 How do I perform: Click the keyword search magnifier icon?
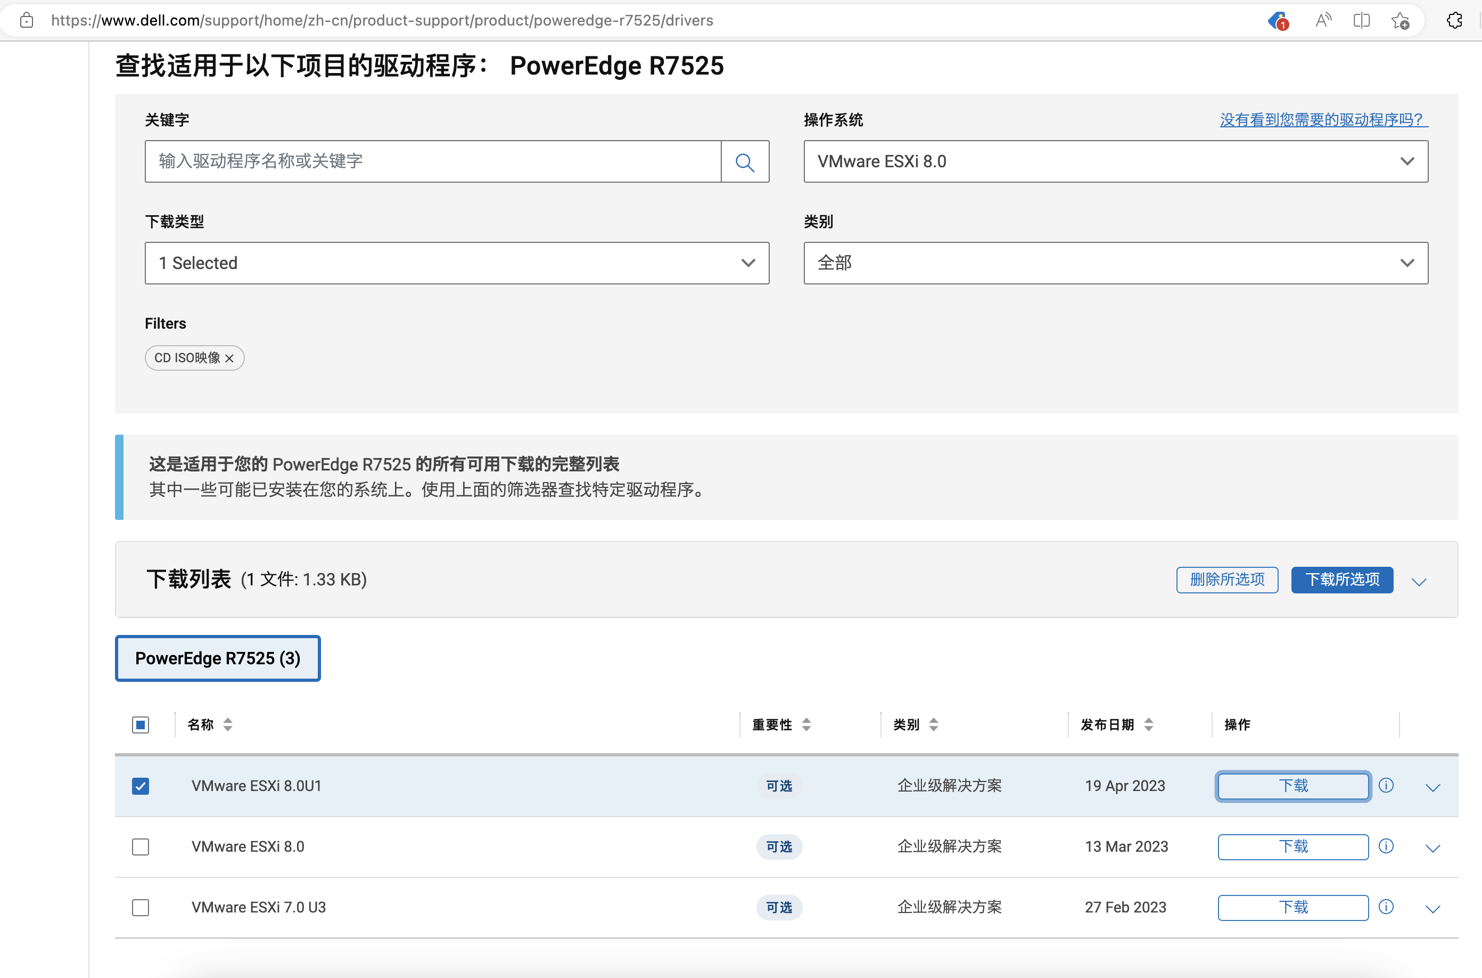point(745,161)
